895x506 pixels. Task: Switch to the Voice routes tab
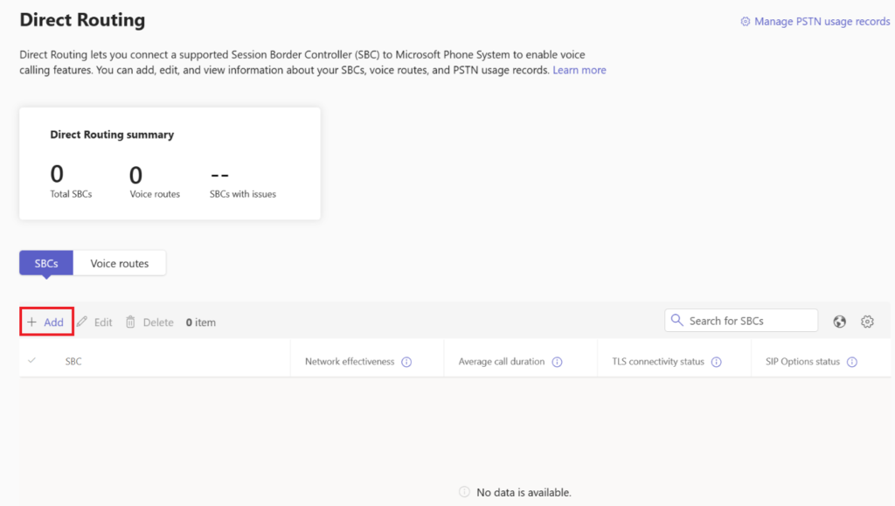(120, 263)
